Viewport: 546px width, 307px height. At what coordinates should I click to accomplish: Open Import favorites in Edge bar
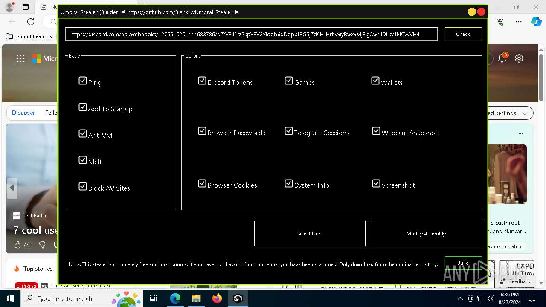tap(29, 37)
